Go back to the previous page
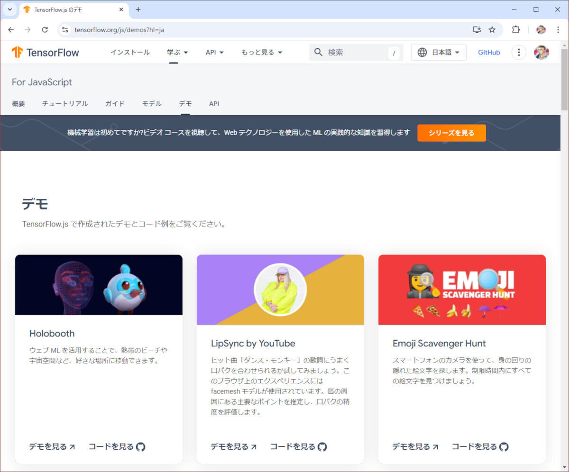Viewport: 569px width, 472px height. (x=11, y=29)
